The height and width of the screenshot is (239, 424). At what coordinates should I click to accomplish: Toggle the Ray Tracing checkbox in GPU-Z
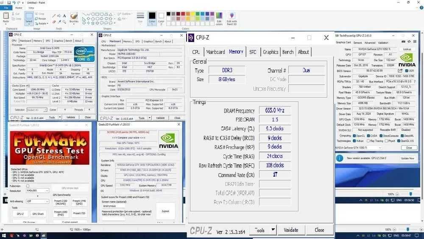coord(368,141)
